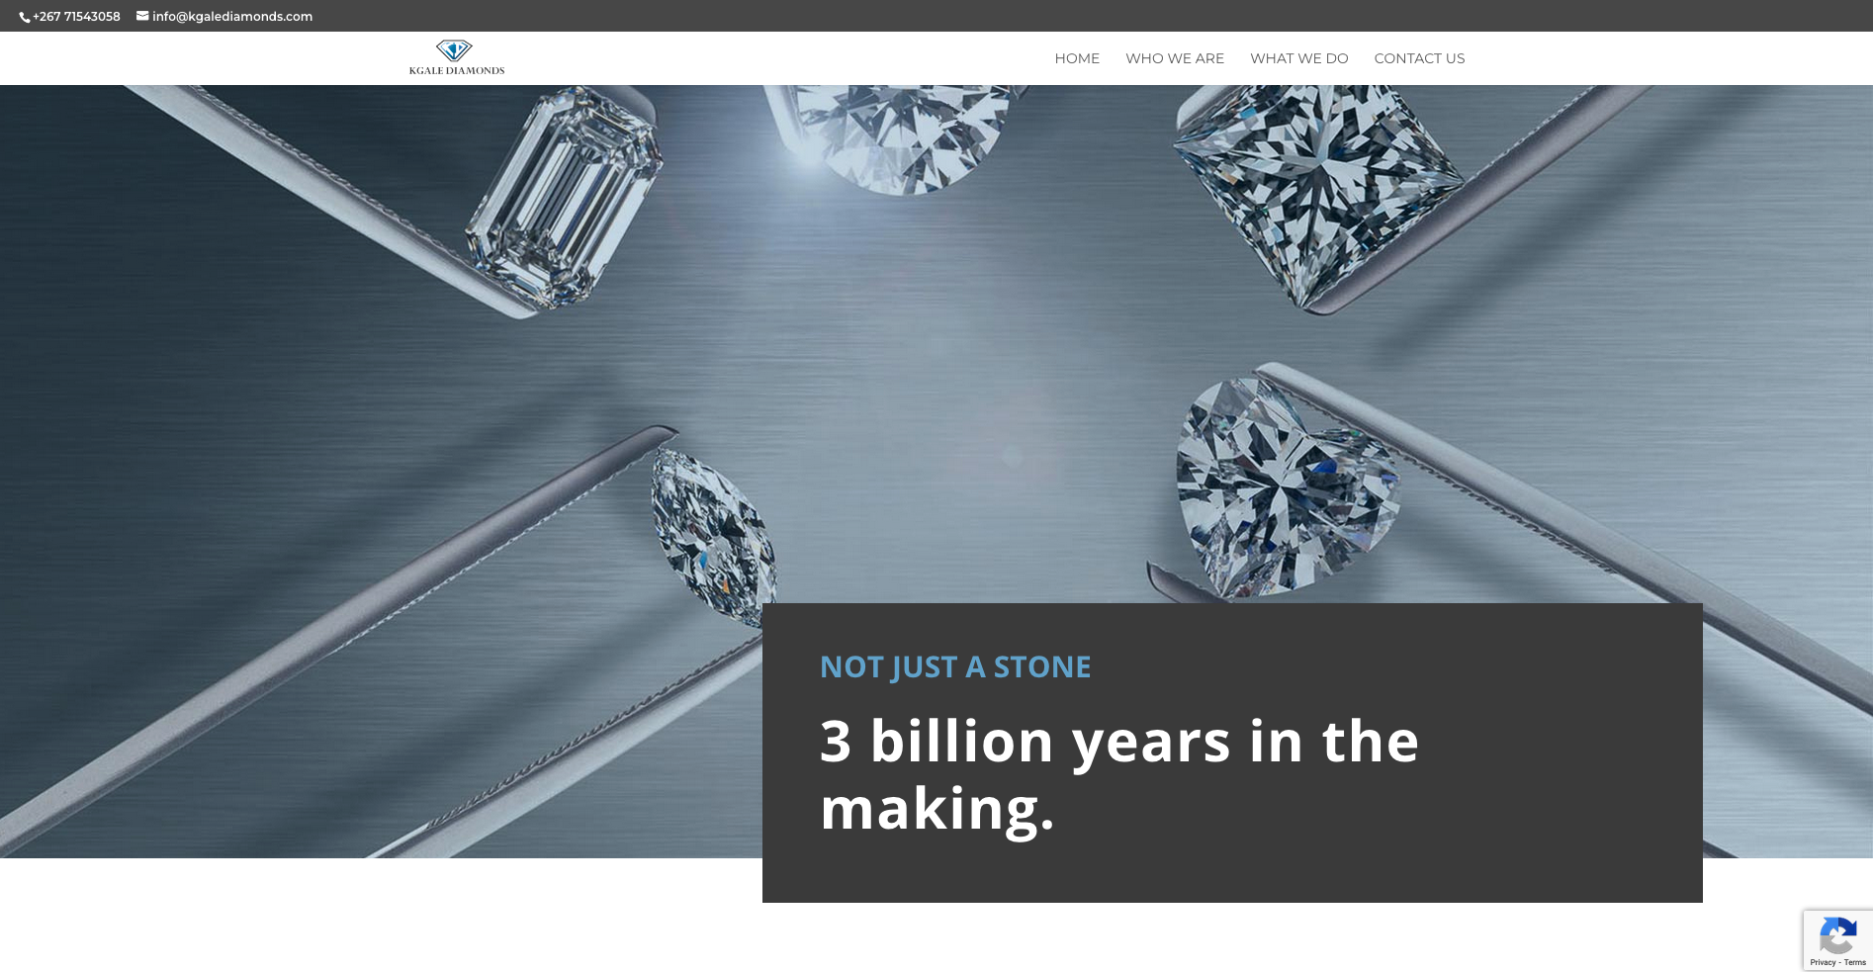The width and height of the screenshot is (1873, 972).
Task: Click '3 billion years in the making.' headline
Action: [1119, 774]
